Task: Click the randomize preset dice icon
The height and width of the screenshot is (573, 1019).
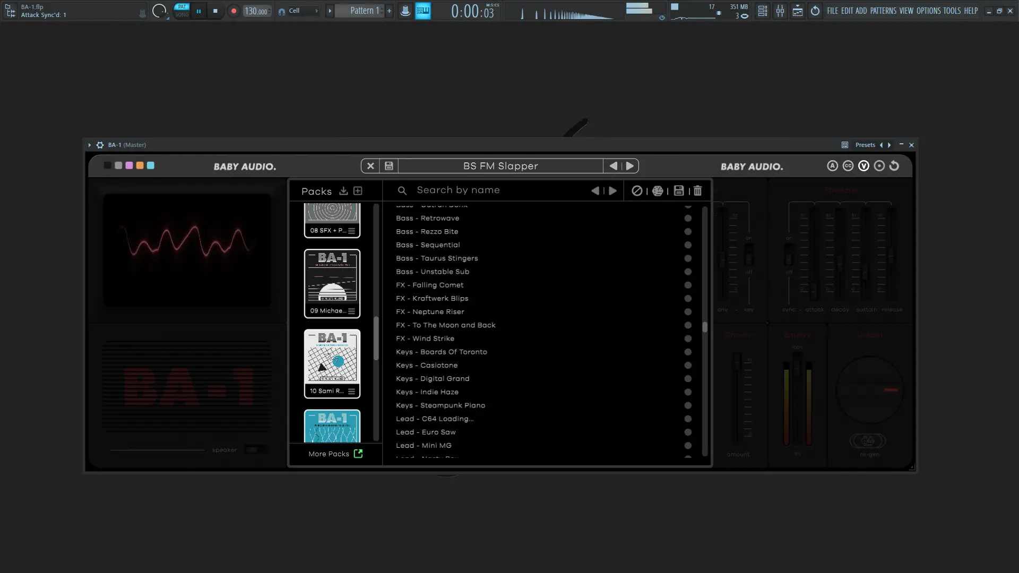Action: click(x=658, y=191)
